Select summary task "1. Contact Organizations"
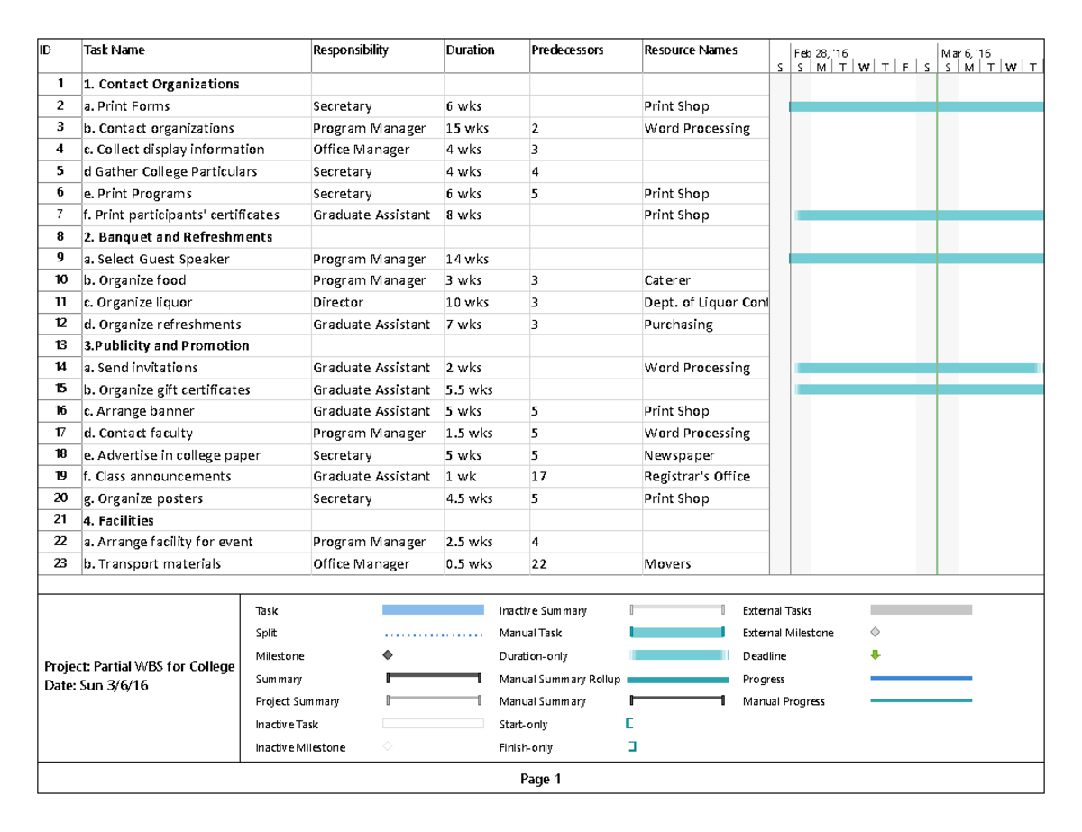Screen dimensions: 1082x832 click(161, 85)
